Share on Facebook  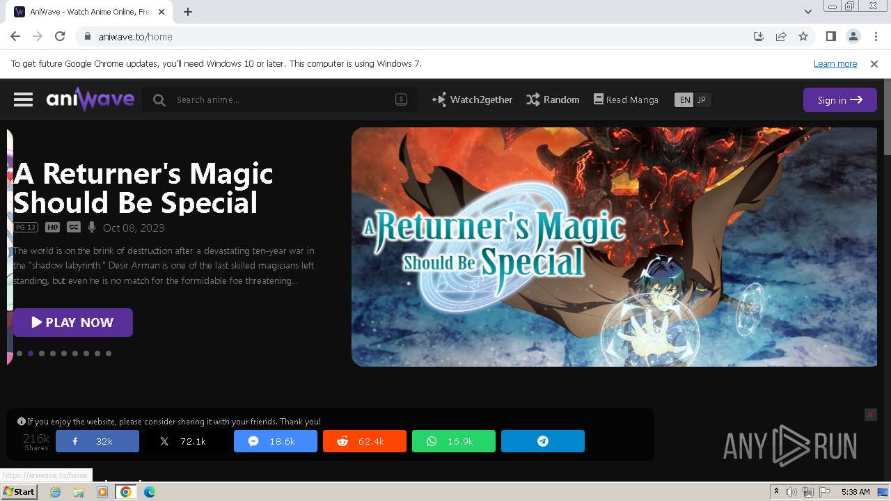pos(97,441)
